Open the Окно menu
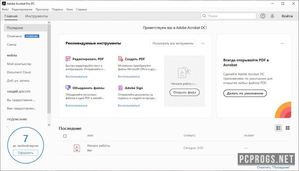 pos(70,9)
